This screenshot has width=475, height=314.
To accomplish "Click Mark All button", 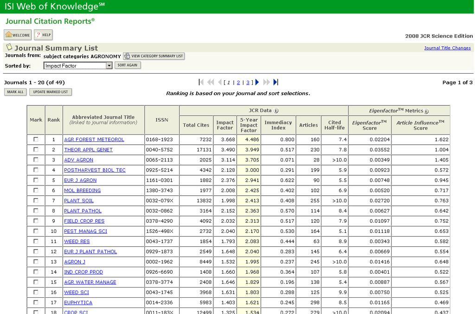I will click(15, 92).
